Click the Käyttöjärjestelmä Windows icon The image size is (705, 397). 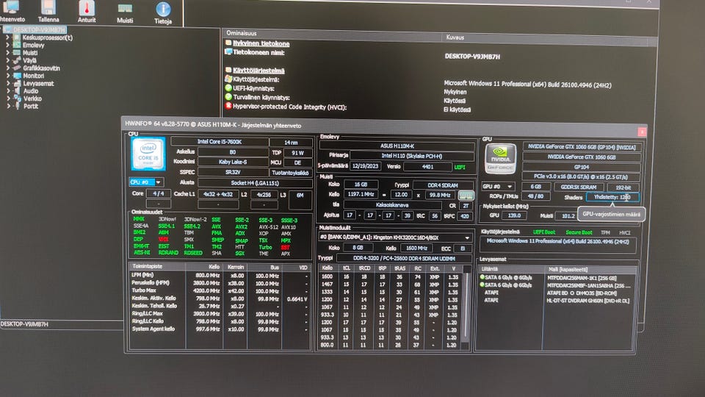point(228,79)
